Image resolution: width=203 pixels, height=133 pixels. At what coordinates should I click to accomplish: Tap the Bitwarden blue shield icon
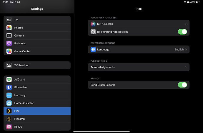pos(9,87)
